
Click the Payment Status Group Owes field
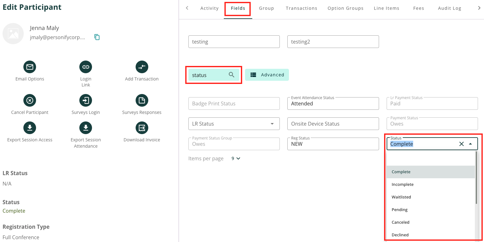point(234,144)
